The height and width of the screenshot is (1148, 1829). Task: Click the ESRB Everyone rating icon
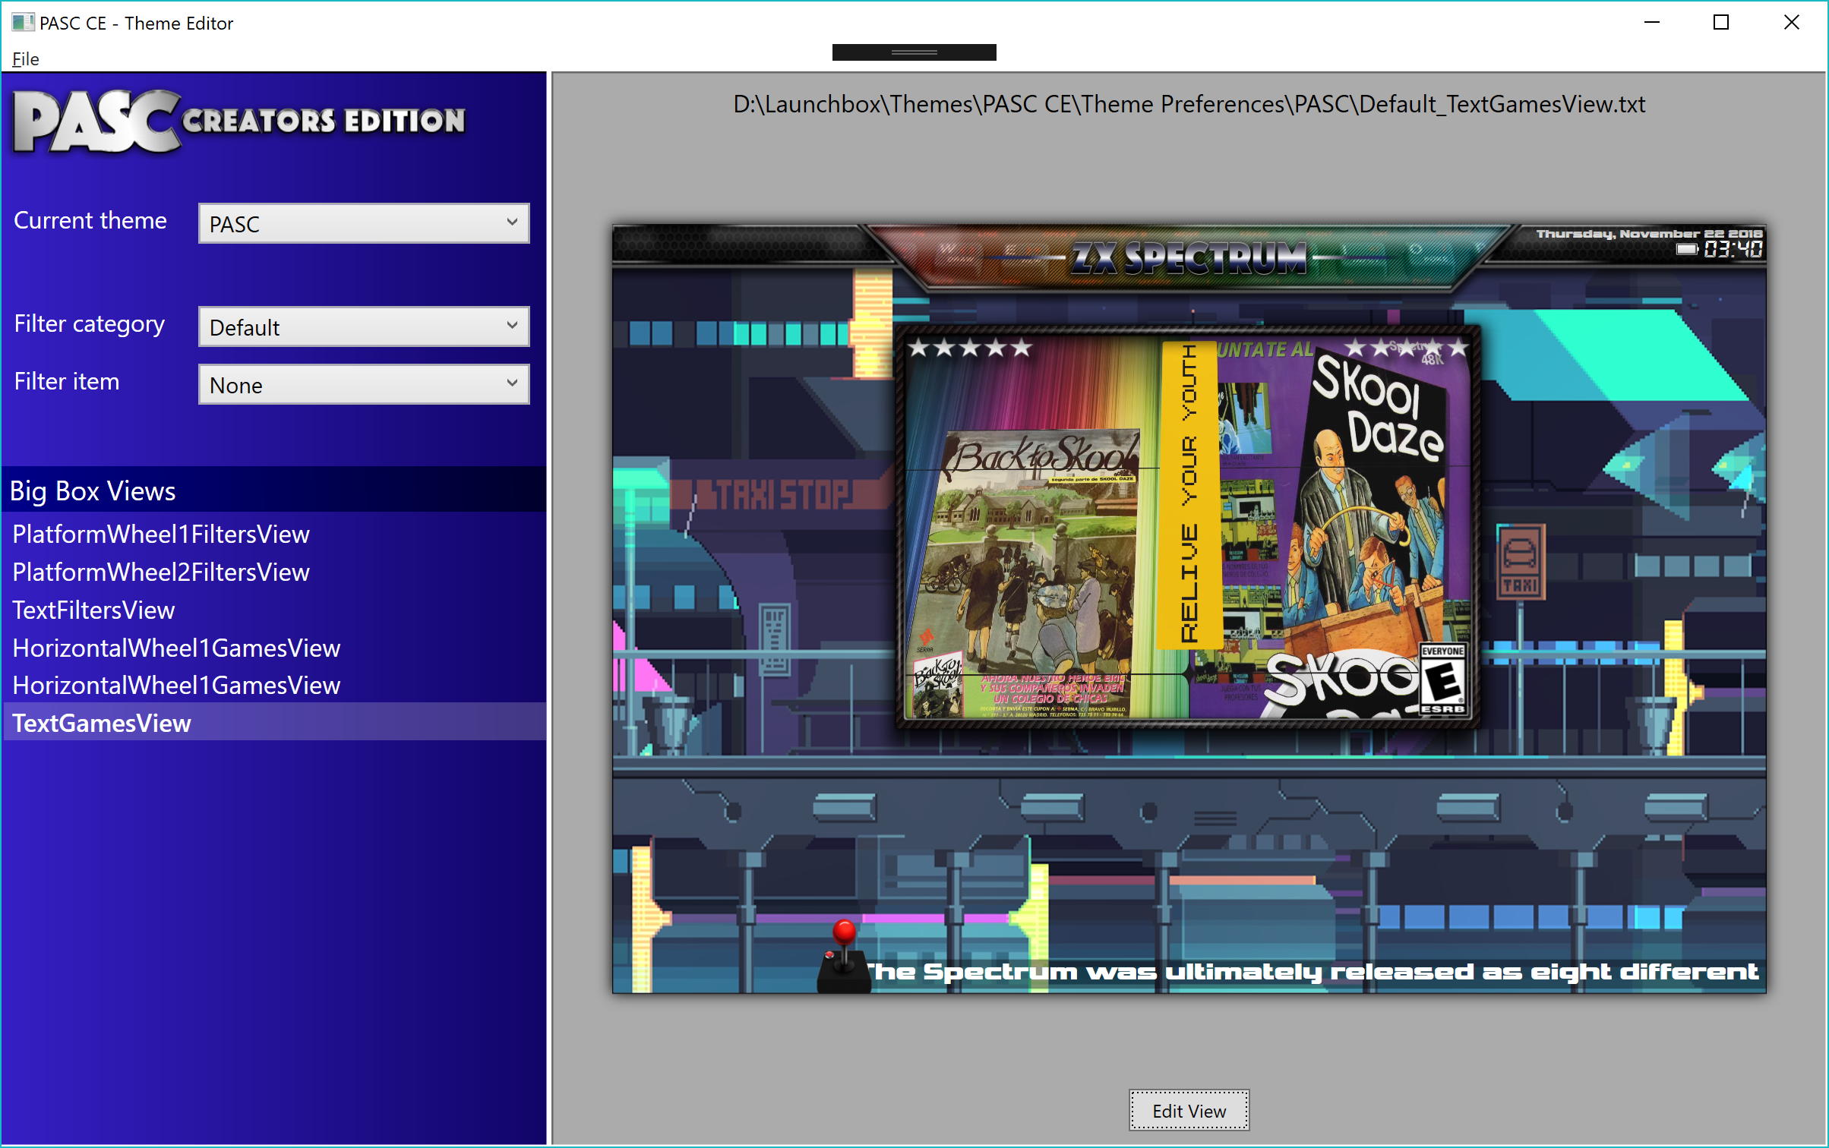click(x=1442, y=679)
